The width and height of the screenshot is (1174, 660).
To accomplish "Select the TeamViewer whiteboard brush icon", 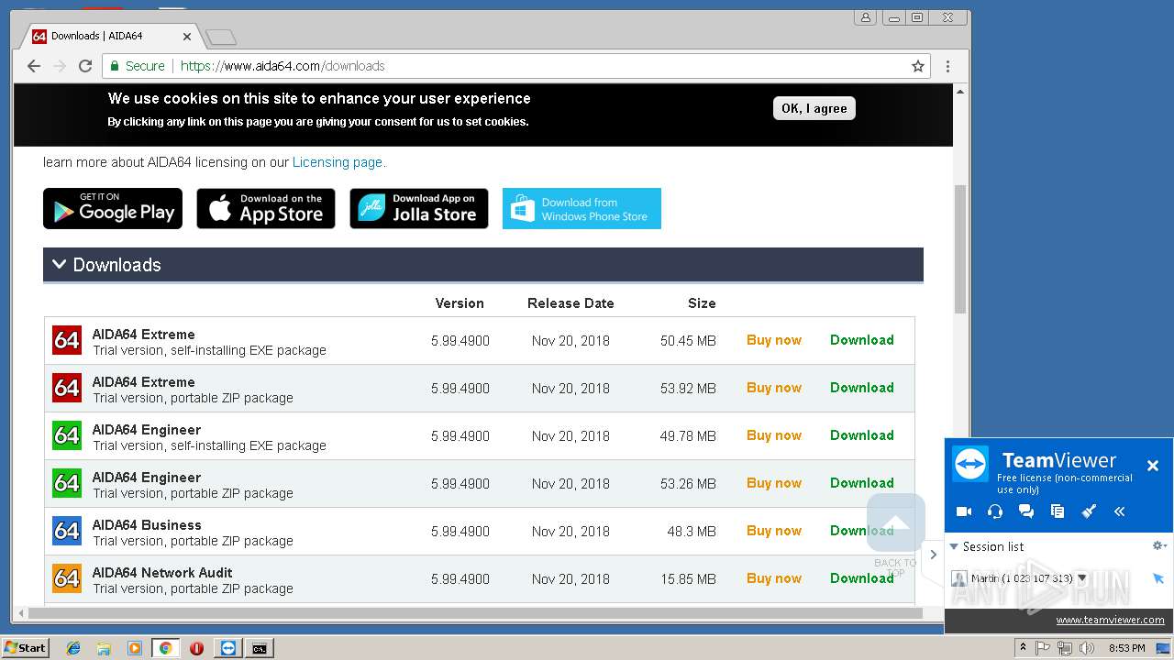I will tap(1089, 511).
